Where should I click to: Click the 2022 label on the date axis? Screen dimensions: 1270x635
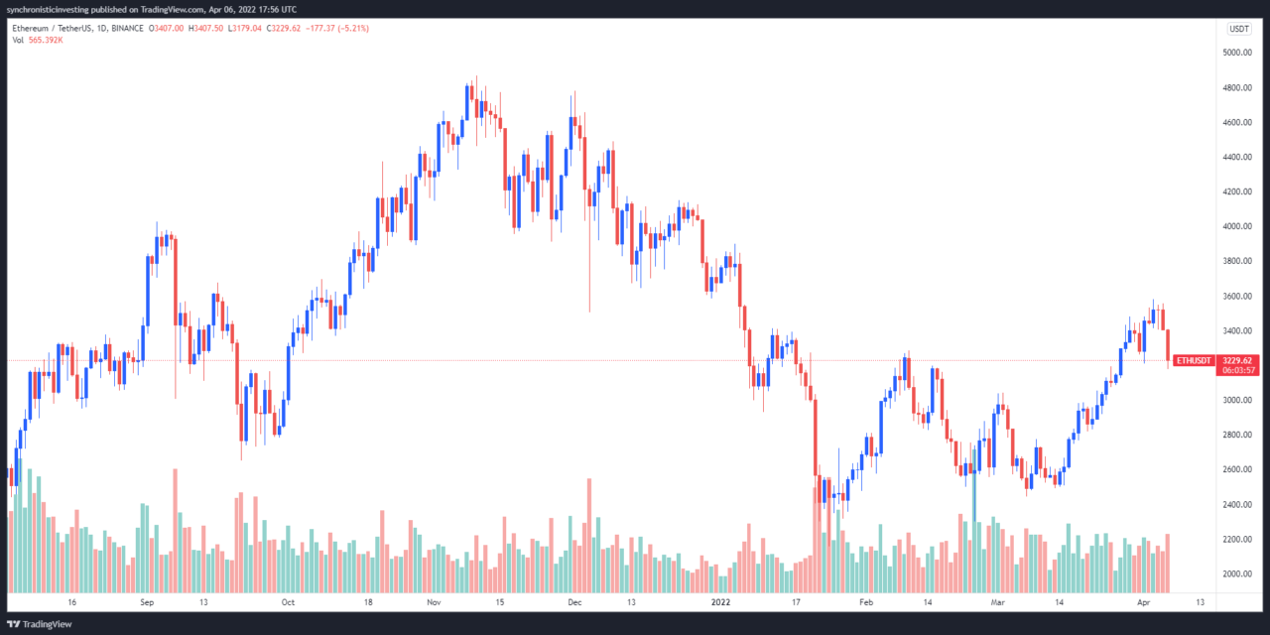pyautogui.click(x=721, y=602)
